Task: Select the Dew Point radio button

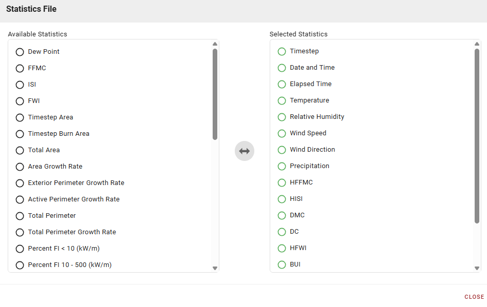Action: point(20,52)
